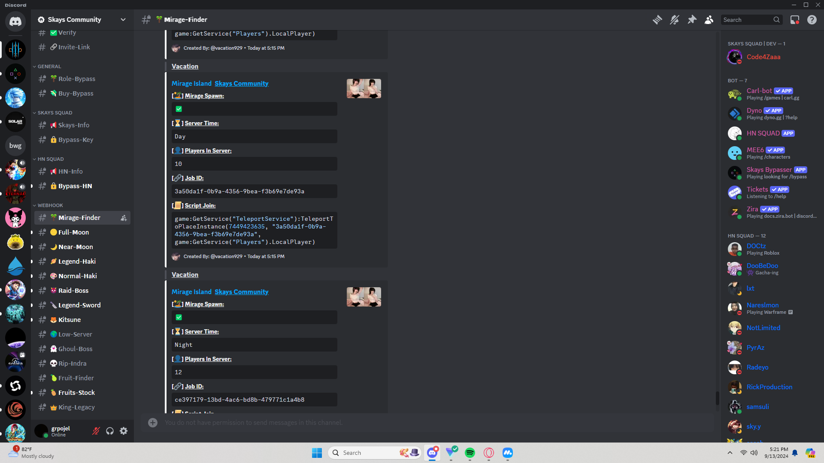Open the Raid-Boss channel
This screenshot has height=463, width=824.
pyautogui.click(x=82, y=291)
